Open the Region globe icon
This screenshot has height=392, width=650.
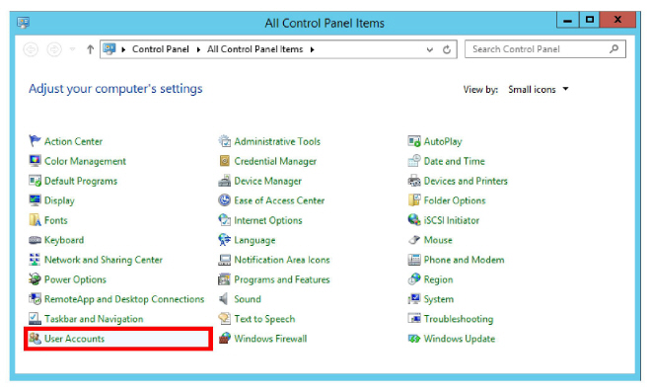coord(414,278)
